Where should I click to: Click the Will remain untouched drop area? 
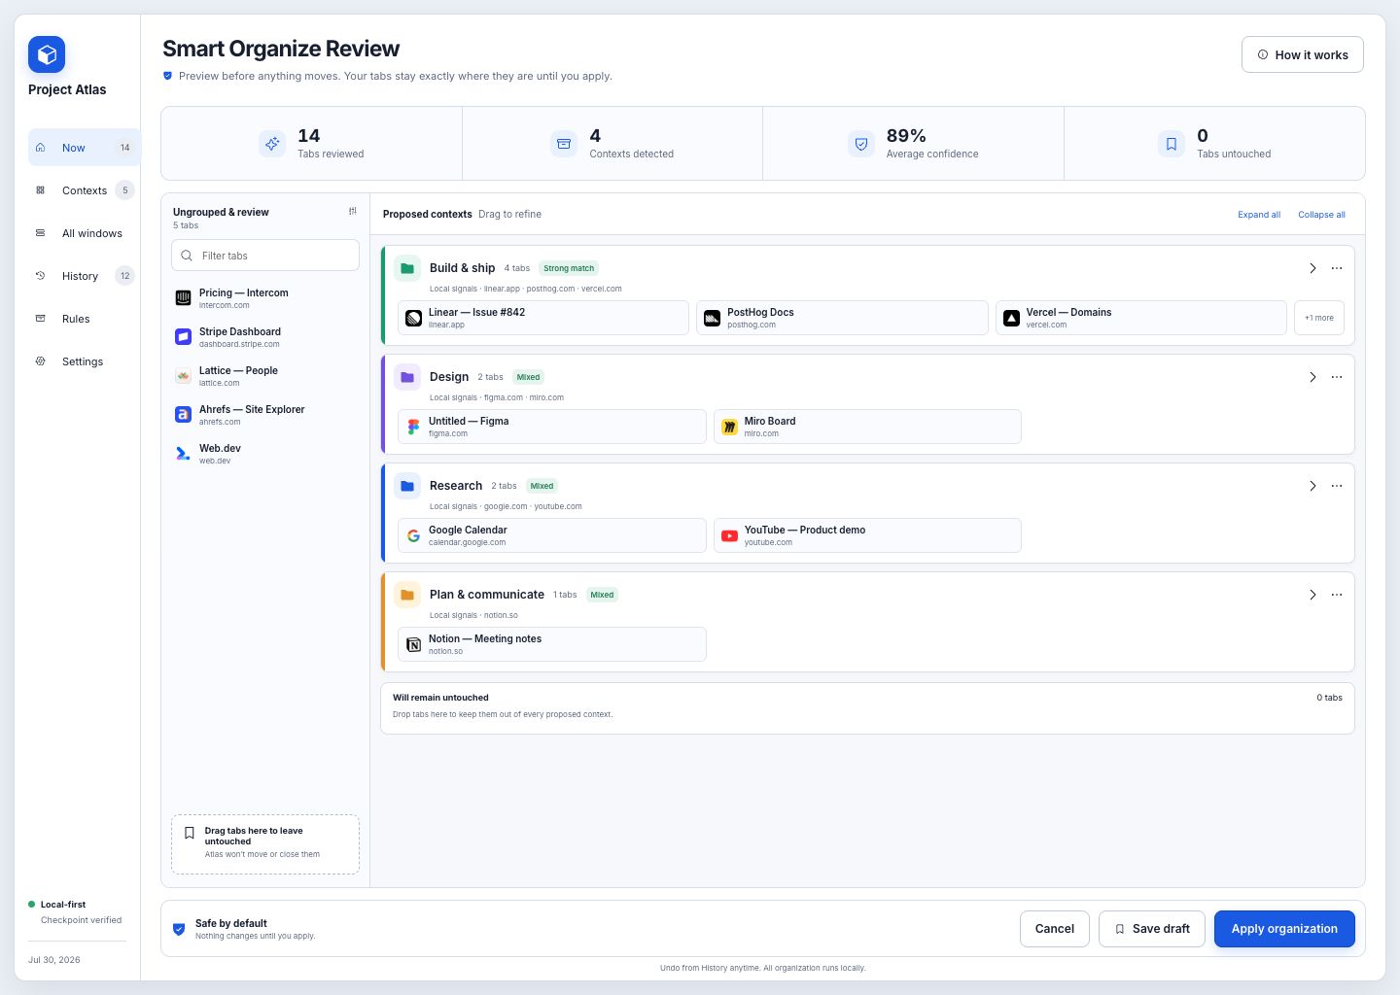867,708
